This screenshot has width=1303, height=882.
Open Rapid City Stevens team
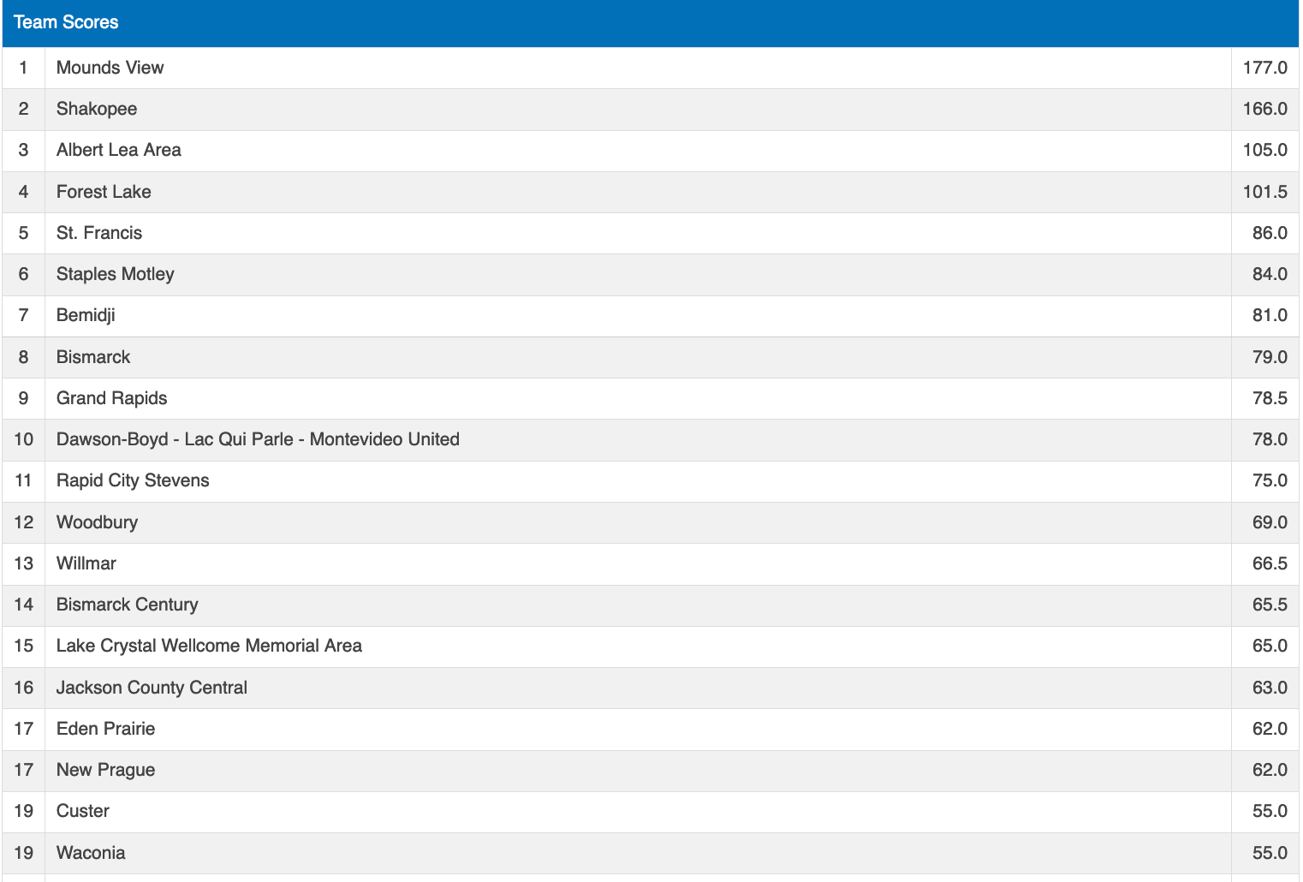coord(133,480)
